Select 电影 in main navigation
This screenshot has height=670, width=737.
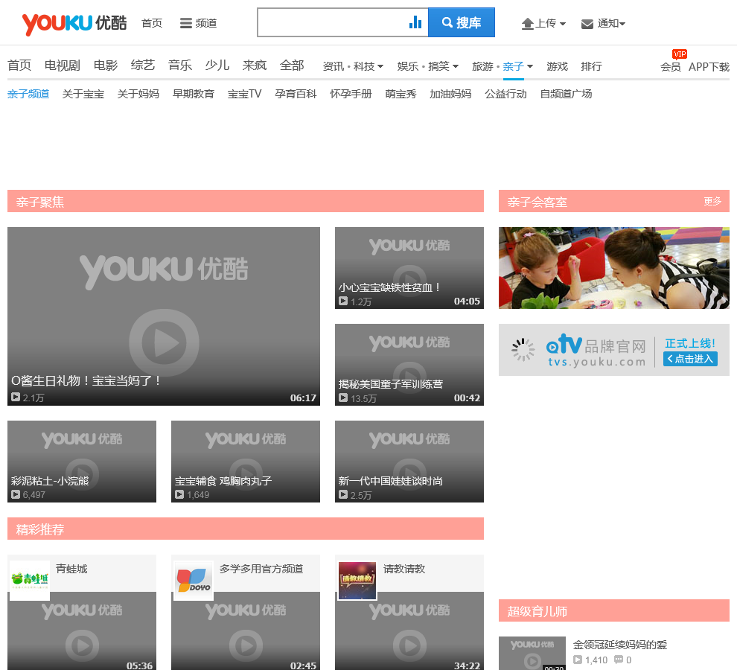[x=105, y=66]
